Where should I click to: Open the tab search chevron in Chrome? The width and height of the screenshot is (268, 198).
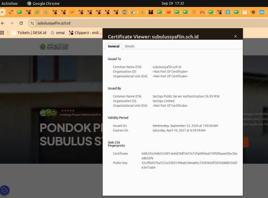(x=2, y=12)
